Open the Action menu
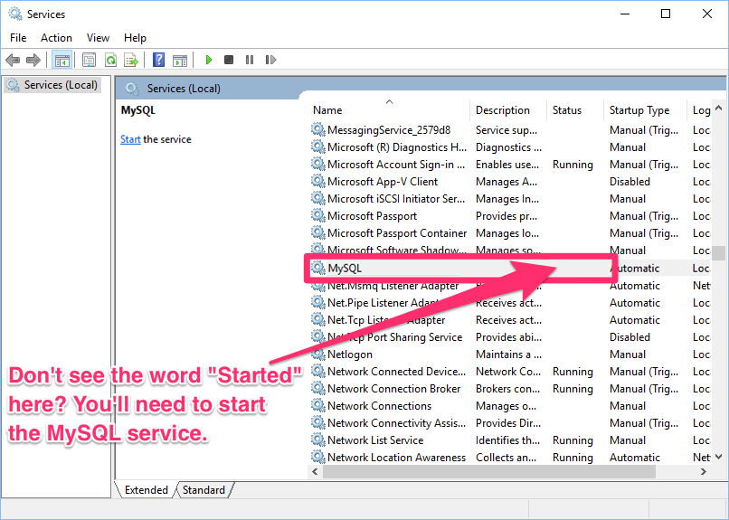 [56, 38]
